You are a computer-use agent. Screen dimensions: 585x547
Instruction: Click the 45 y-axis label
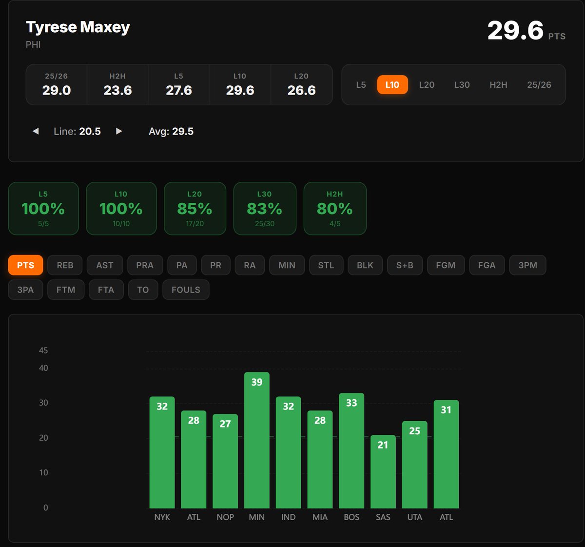[43, 351]
